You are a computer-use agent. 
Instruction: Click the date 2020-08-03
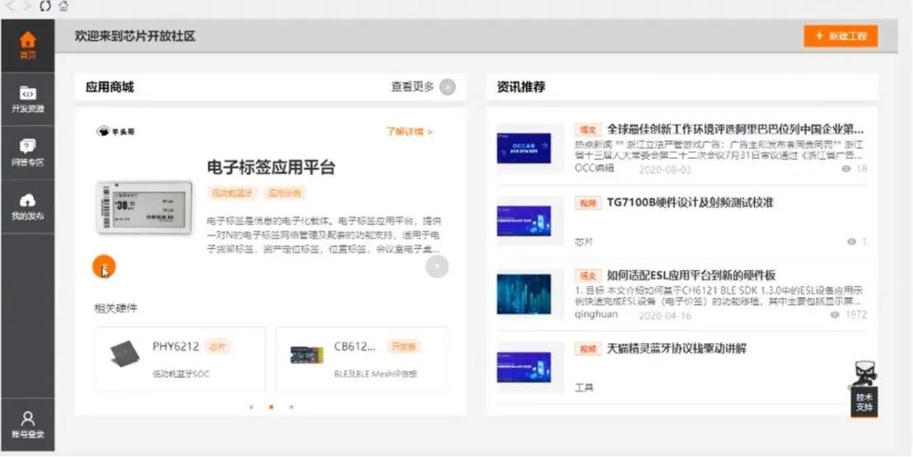[665, 170]
